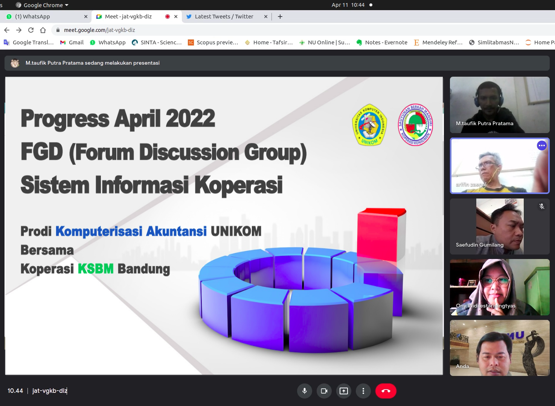Open the Google Chrome application menu dropdown
The width and height of the screenshot is (555, 406).
pyautogui.click(x=42, y=5)
